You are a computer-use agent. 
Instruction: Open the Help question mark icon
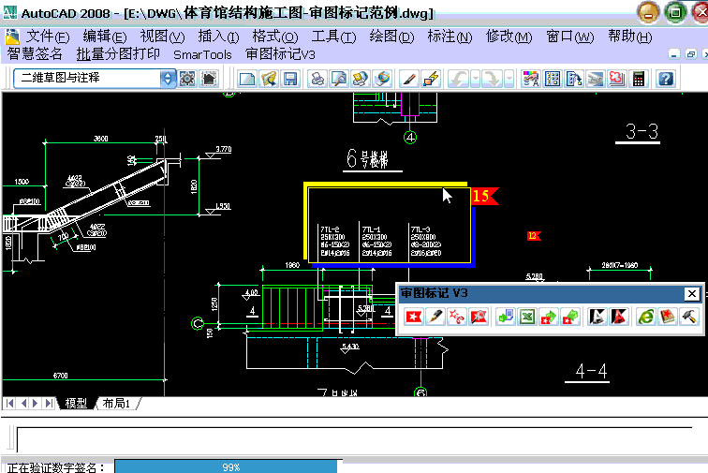pos(666,79)
